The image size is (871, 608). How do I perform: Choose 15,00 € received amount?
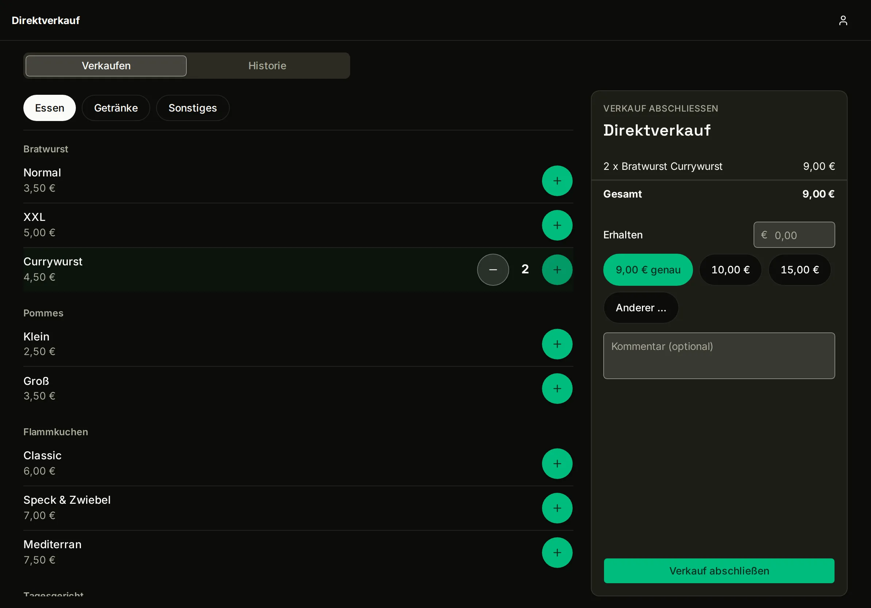800,269
